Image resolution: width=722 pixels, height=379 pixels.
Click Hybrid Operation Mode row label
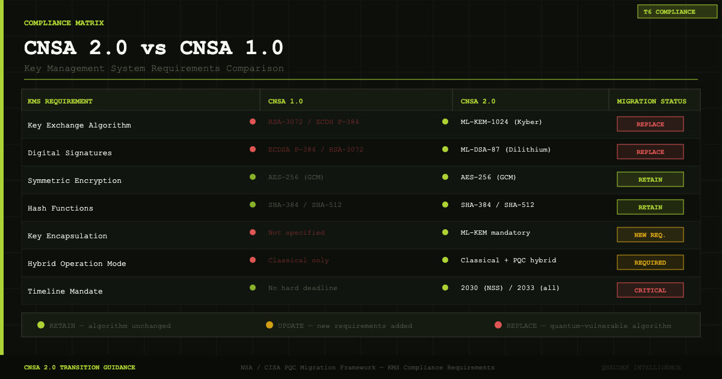coord(77,263)
